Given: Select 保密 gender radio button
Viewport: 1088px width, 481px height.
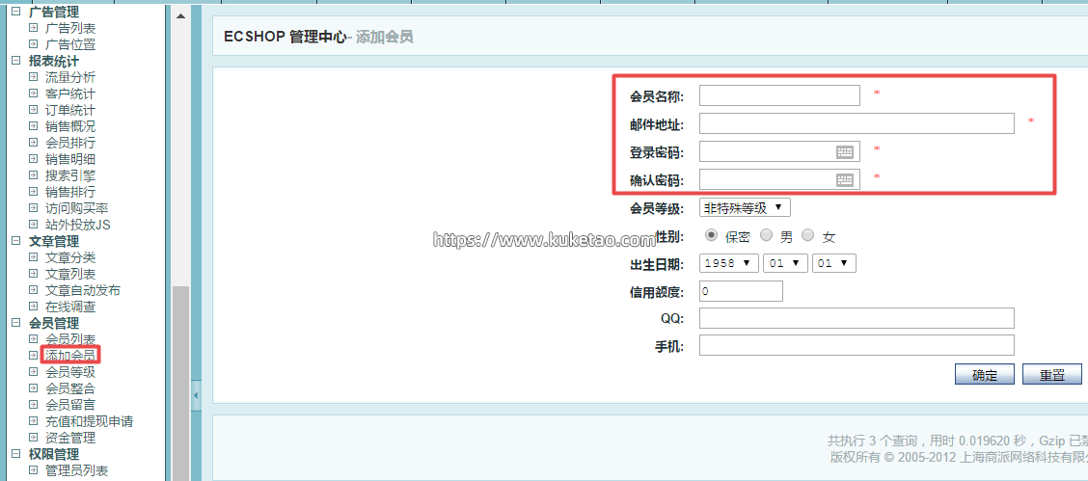Looking at the screenshot, I should tap(711, 235).
